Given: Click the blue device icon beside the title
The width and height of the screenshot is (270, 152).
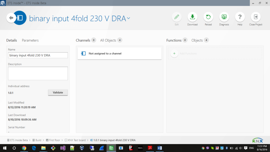Looking at the screenshot, I should click(20, 18).
